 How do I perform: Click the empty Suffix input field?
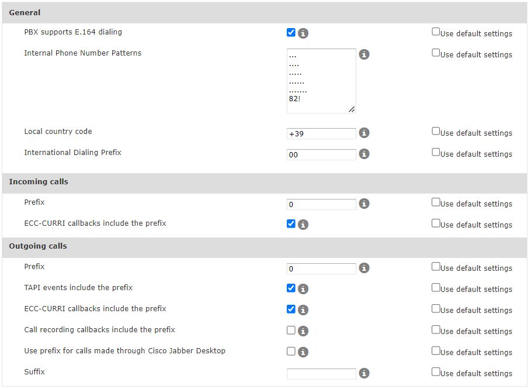(321, 374)
